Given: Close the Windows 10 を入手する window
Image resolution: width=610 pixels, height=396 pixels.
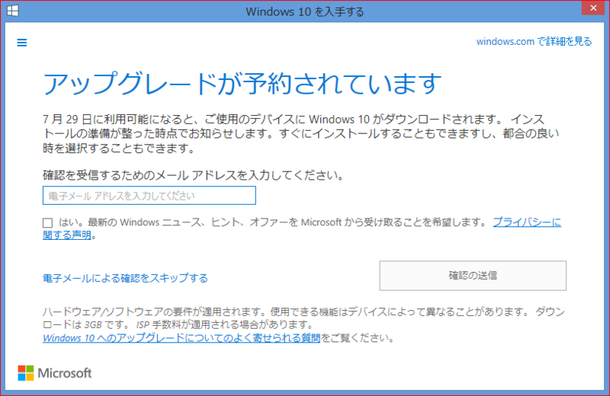Looking at the screenshot, I should pyautogui.click(x=593, y=8).
